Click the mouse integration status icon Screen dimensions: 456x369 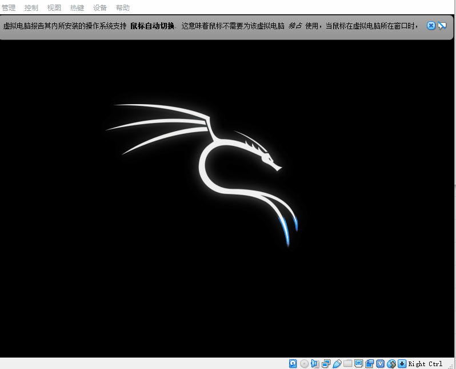point(391,363)
